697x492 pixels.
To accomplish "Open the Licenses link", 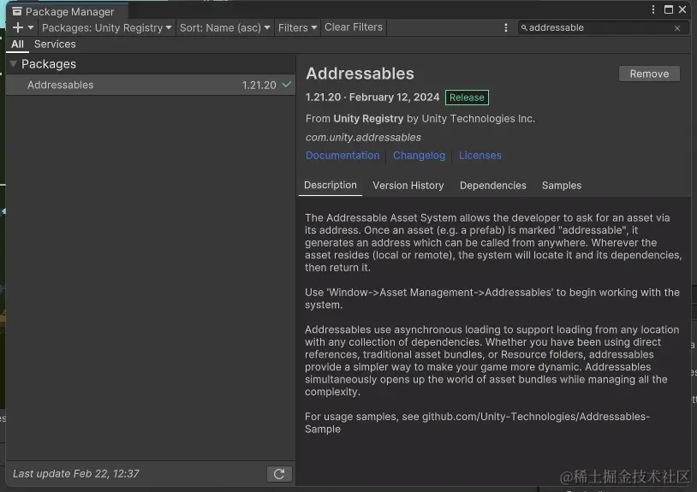I will tap(480, 156).
